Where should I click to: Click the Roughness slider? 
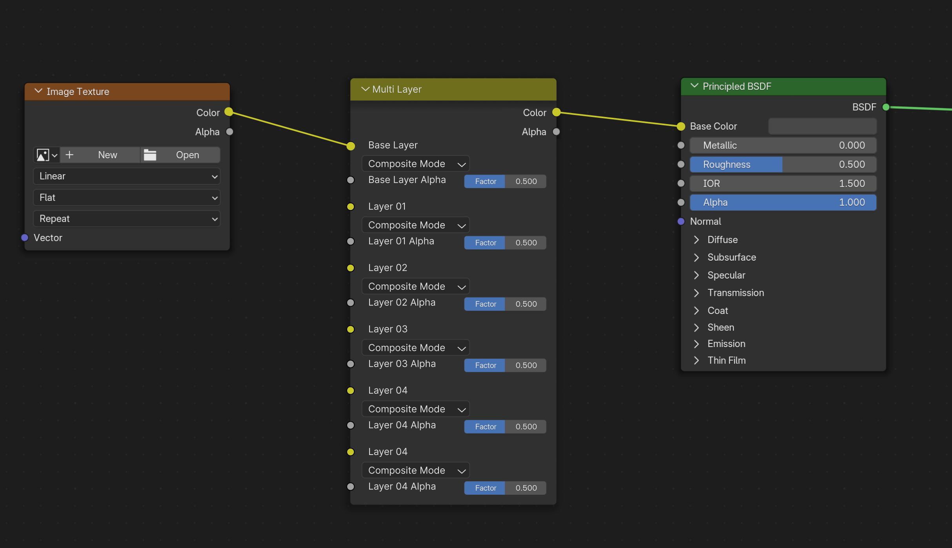[x=783, y=164]
